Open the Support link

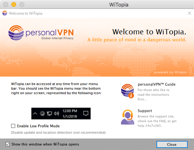[145, 111]
